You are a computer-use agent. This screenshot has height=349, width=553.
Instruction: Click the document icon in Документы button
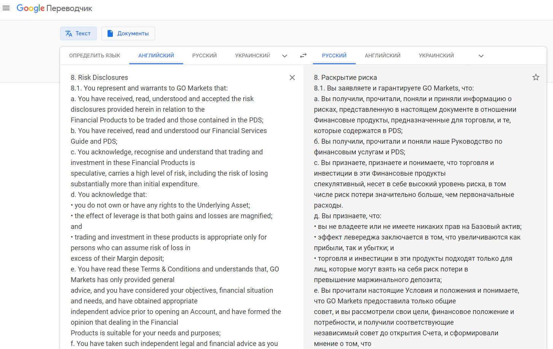coord(110,33)
